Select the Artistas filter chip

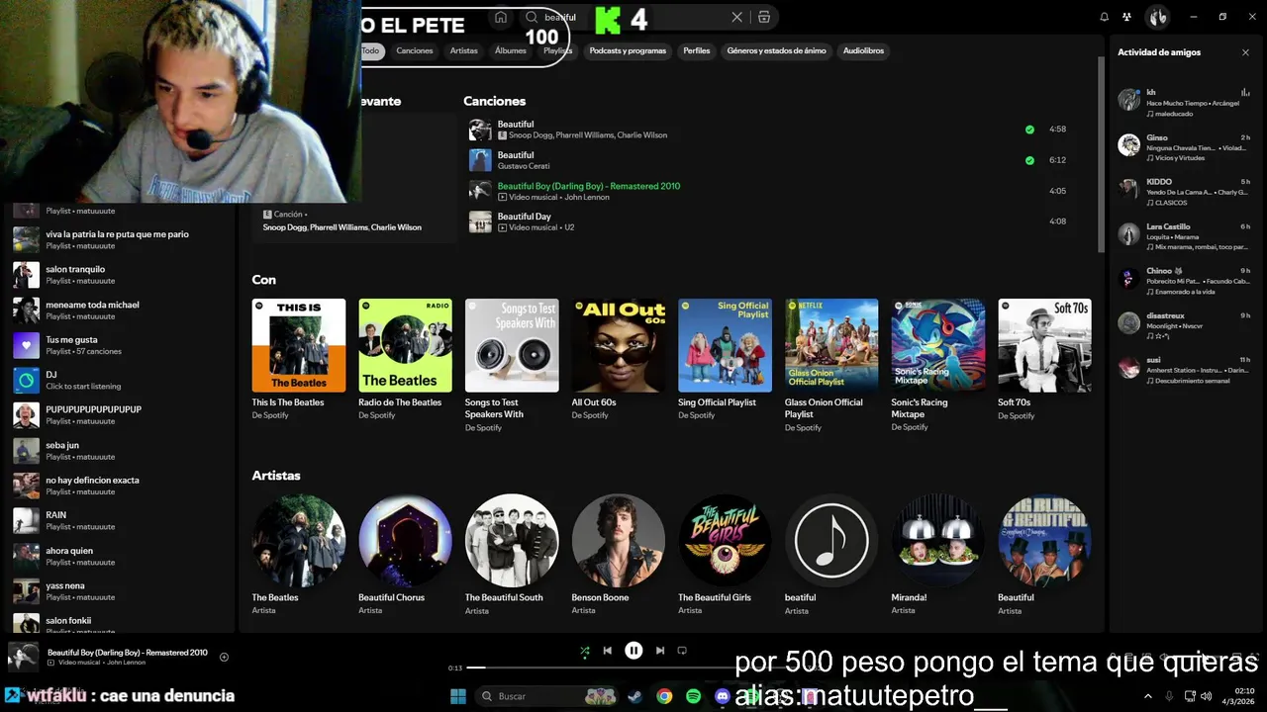coord(464,50)
